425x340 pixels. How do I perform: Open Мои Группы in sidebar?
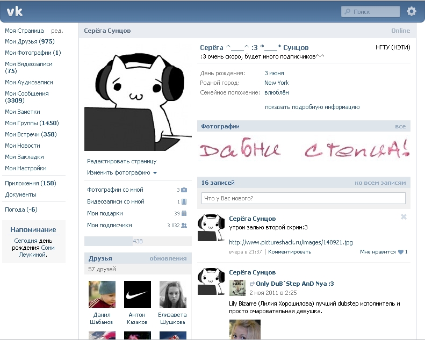pyautogui.click(x=32, y=123)
